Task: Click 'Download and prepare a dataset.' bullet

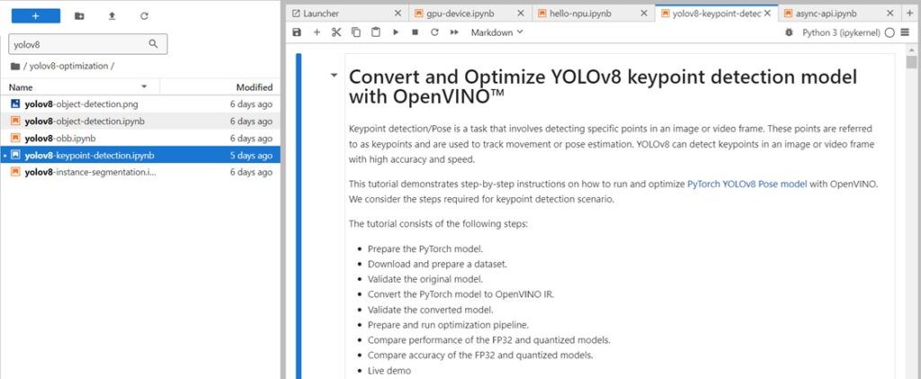Action: (437, 264)
